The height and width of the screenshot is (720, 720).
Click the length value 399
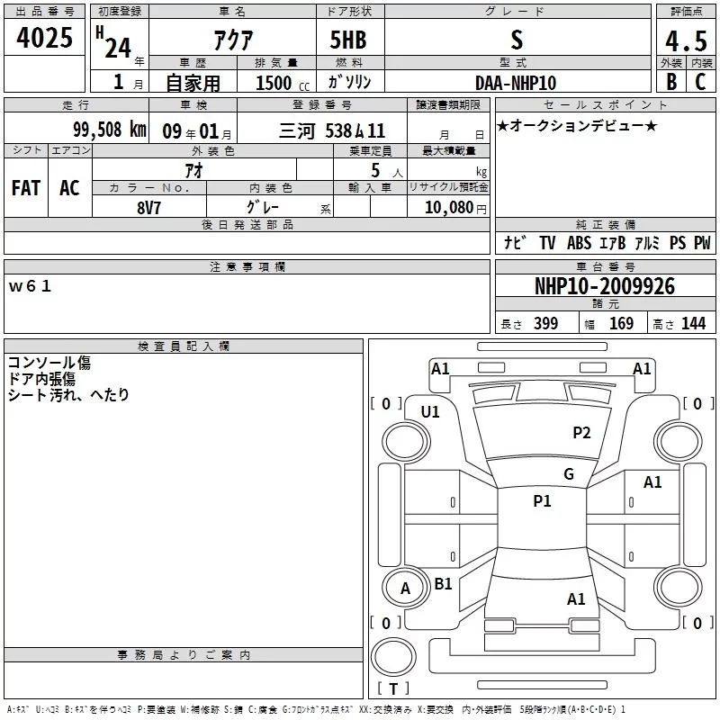545,323
